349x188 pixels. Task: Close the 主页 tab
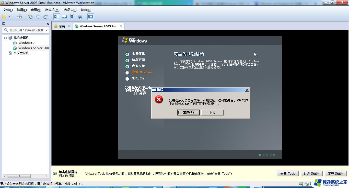click(69, 26)
